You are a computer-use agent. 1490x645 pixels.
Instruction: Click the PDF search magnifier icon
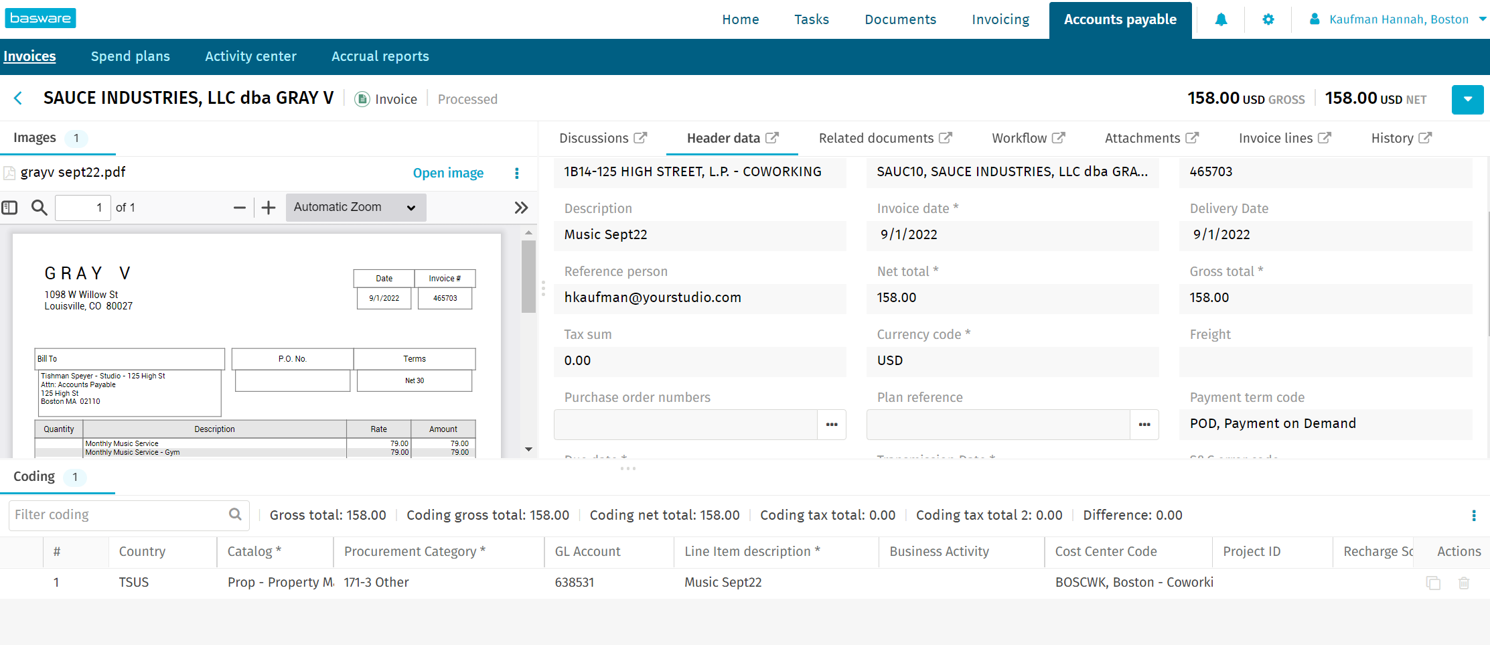pyautogui.click(x=40, y=208)
